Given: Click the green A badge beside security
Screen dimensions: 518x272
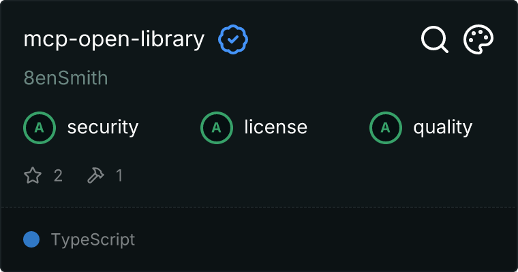Looking at the screenshot, I should click(x=40, y=128).
